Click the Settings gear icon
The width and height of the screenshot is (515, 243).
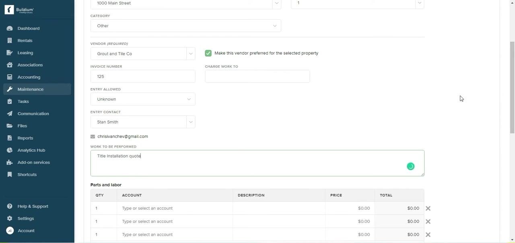(x=10, y=219)
